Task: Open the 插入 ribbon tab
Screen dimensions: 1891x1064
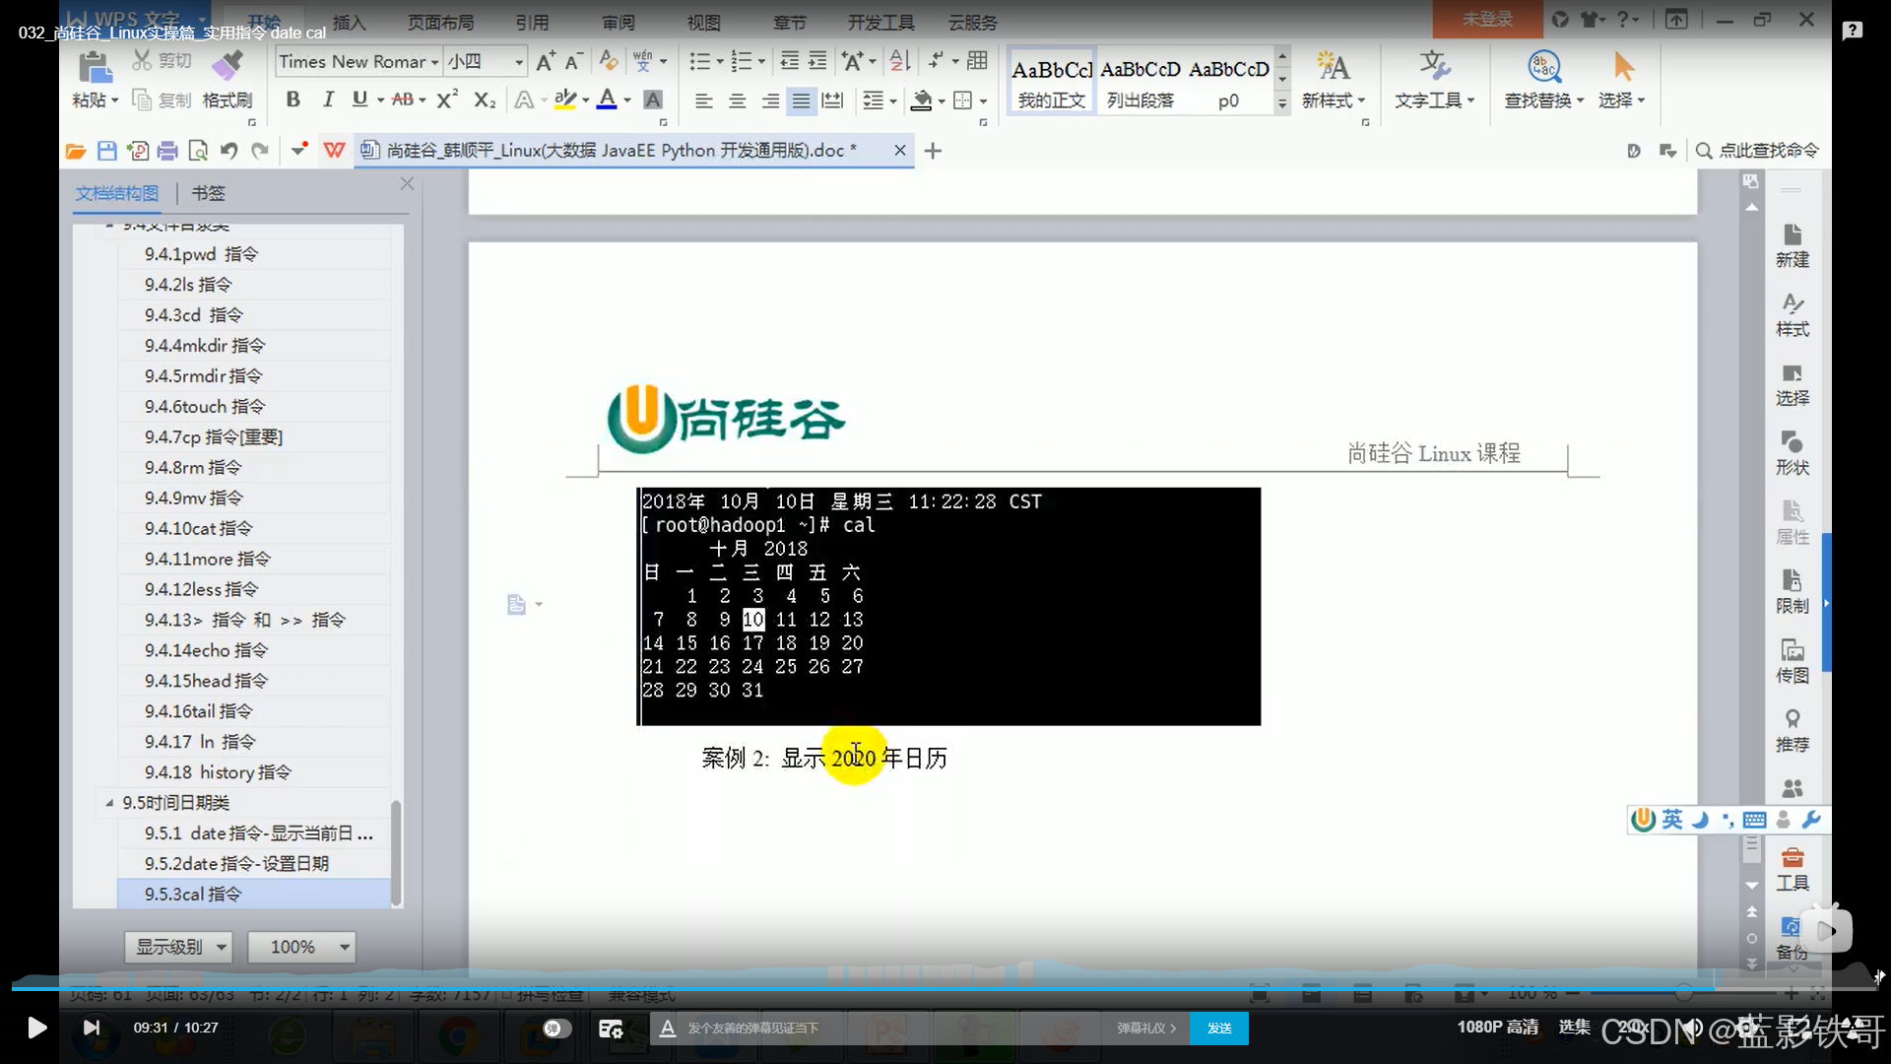Action: tap(349, 22)
